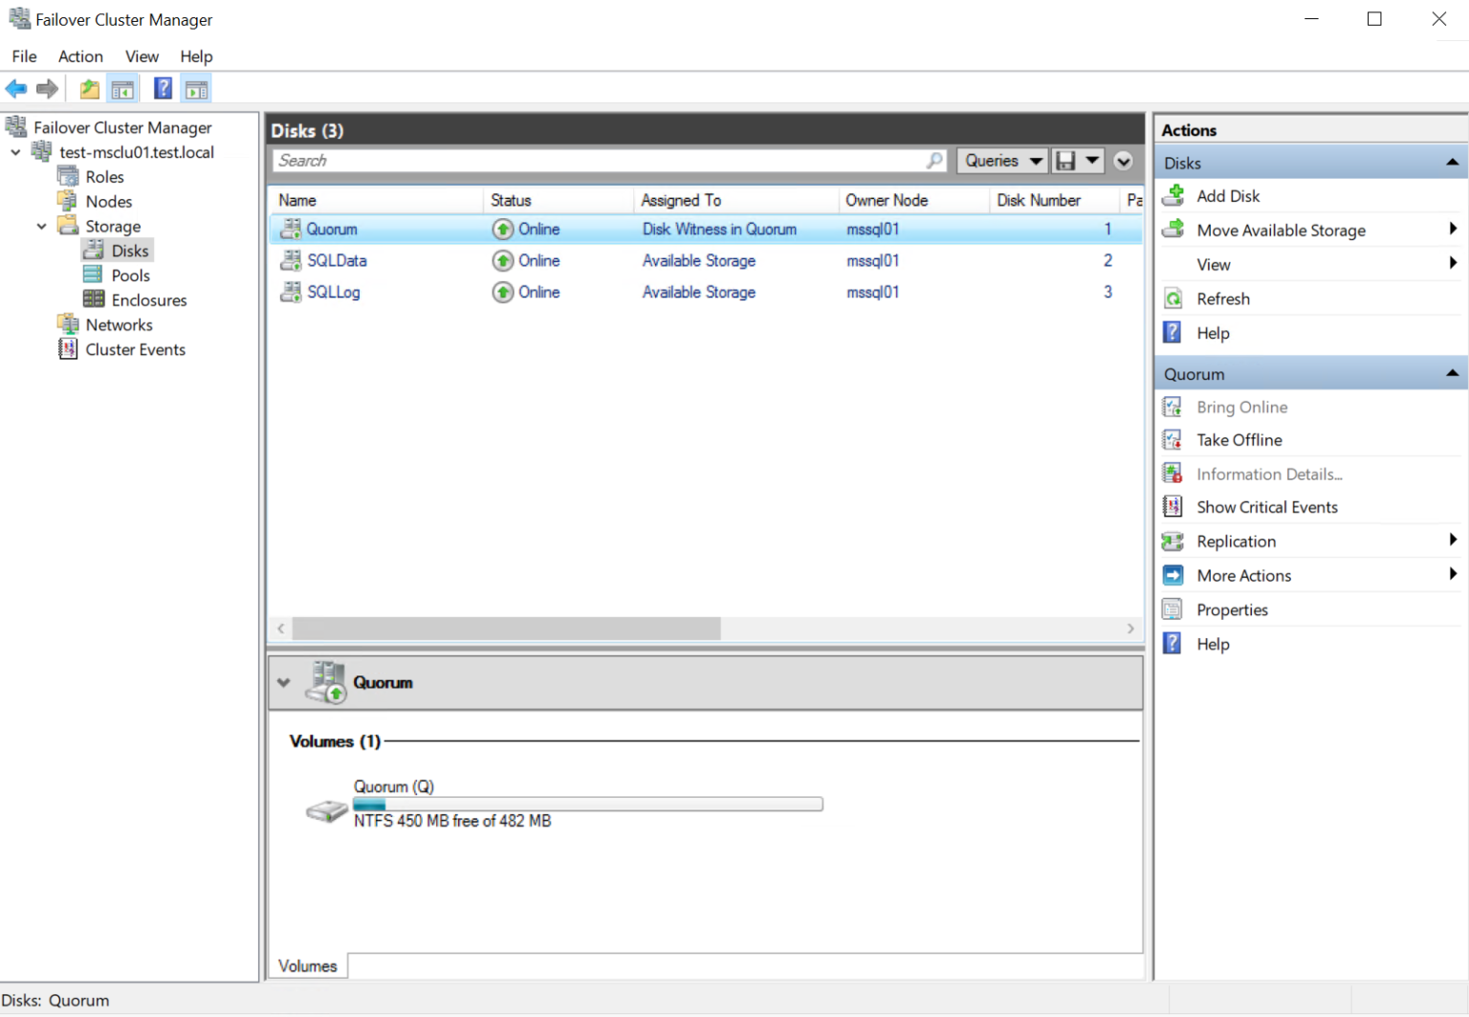Select the Show Critical Events action
The image size is (1469, 1017).
(x=1267, y=506)
